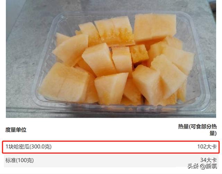Click the center melon piece with a cut line
Viewport: 222px width, 174px height.
coord(122,59)
